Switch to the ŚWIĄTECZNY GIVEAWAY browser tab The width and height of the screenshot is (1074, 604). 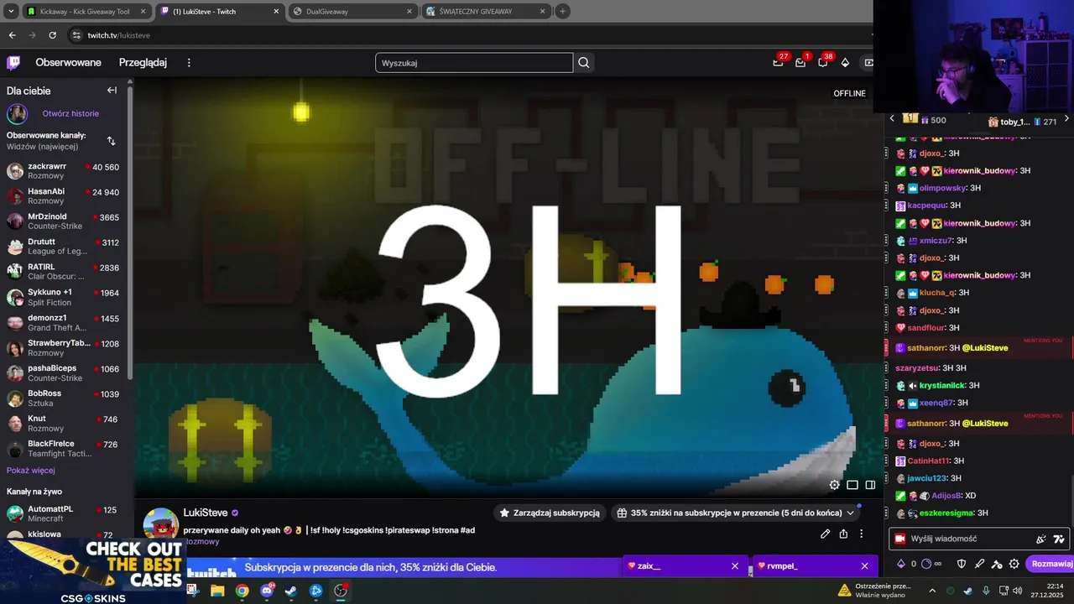coord(485,12)
